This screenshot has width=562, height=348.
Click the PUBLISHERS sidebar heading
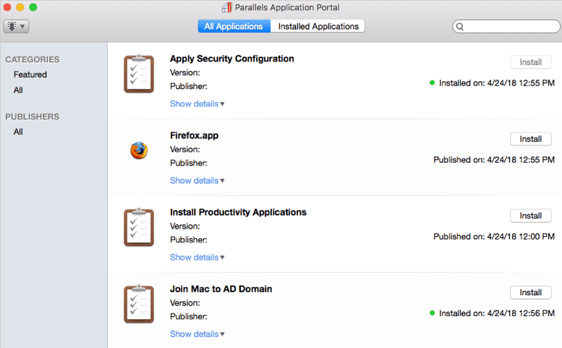[x=33, y=116]
